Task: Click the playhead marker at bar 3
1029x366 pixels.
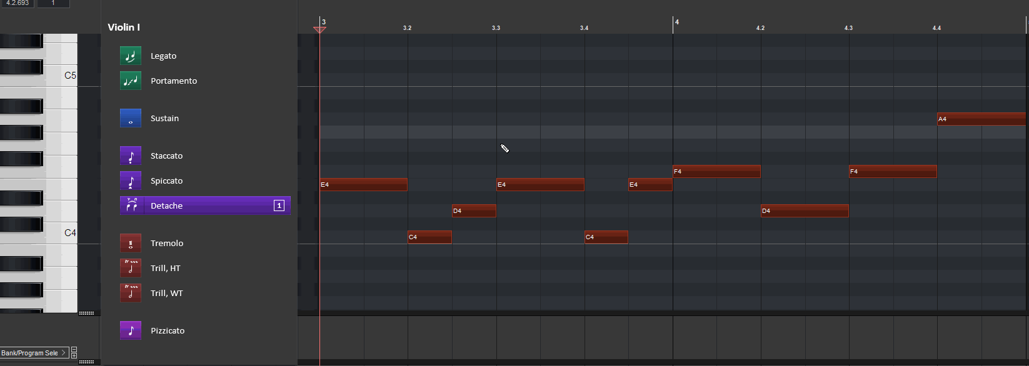Action: click(x=319, y=29)
